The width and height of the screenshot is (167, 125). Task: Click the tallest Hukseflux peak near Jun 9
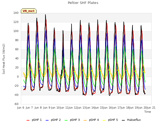click(45, 15)
